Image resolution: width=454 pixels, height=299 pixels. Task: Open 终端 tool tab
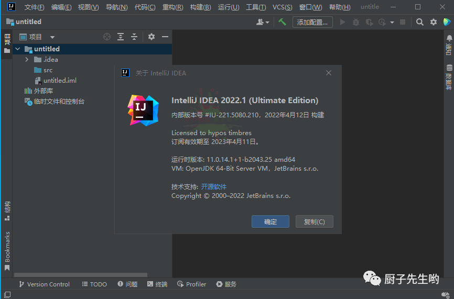[x=157, y=284]
